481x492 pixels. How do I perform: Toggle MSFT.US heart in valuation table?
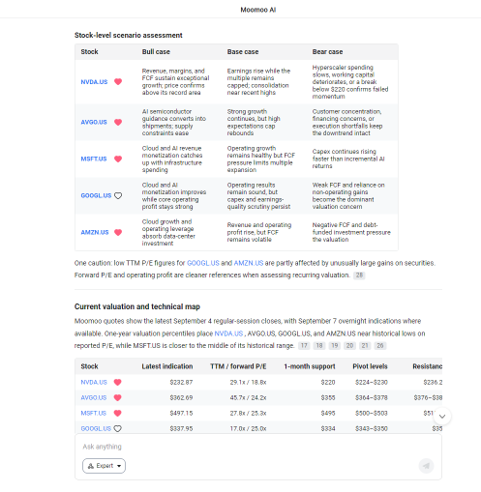click(118, 413)
